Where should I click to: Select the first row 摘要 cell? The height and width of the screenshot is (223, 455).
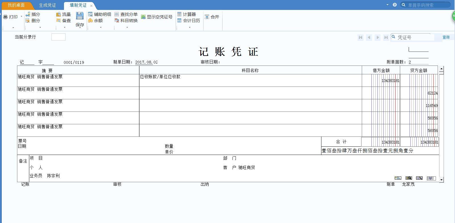tap(78, 81)
